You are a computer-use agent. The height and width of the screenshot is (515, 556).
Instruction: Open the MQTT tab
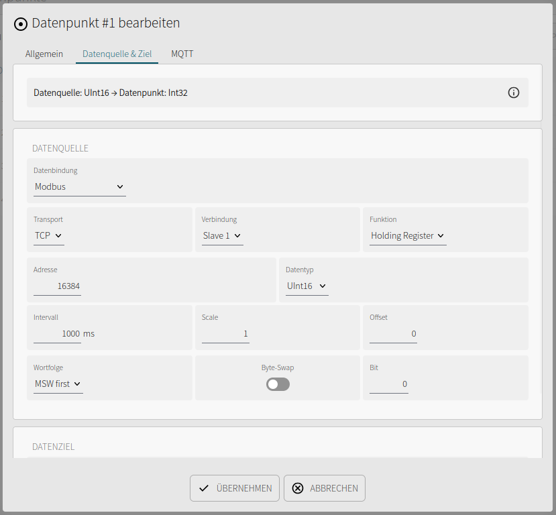coord(182,54)
